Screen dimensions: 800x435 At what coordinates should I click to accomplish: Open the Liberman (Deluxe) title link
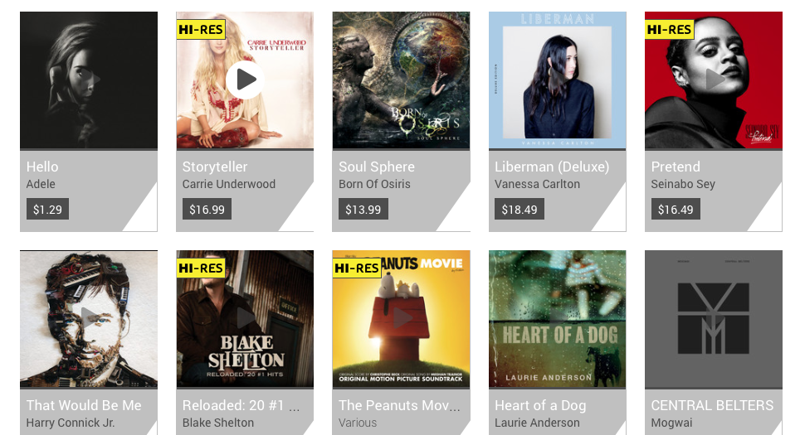(x=552, y=167)
